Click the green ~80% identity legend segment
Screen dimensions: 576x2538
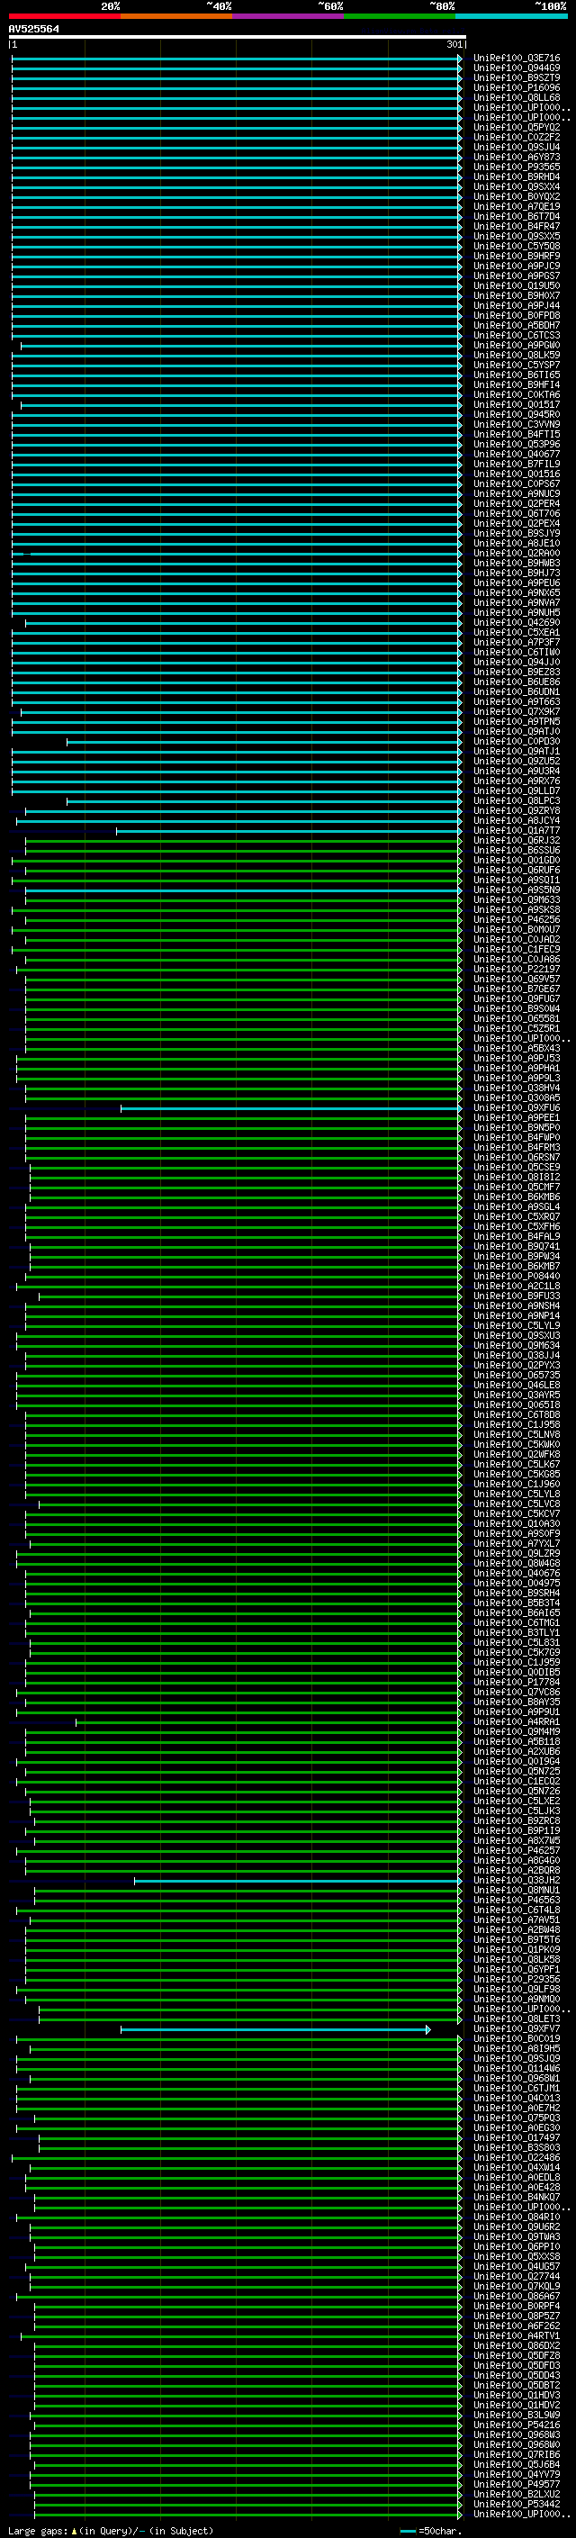tap(399, 16)
